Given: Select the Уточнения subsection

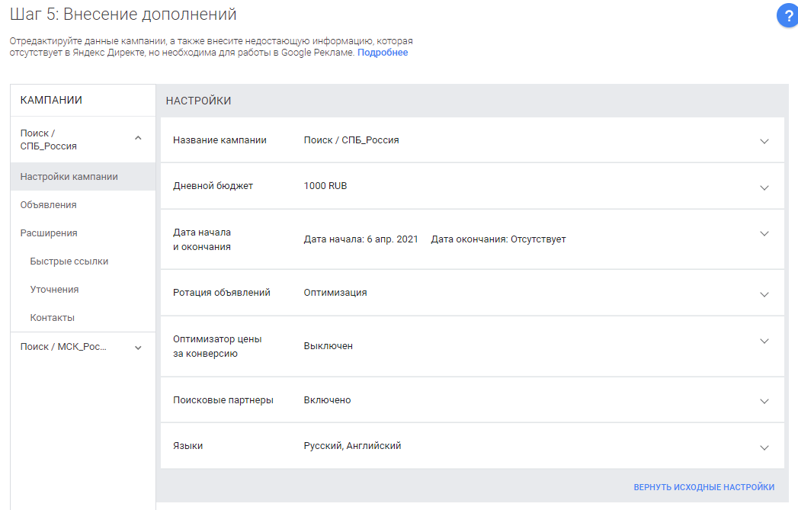Looking at the screenshot, I should 53,289.
